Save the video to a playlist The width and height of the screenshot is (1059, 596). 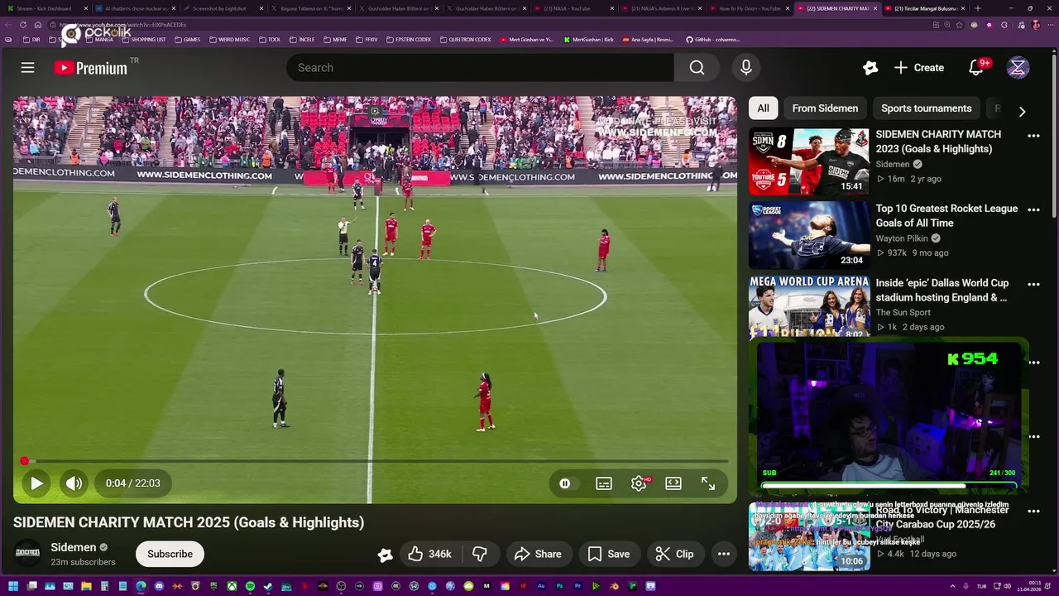point(609,554)
